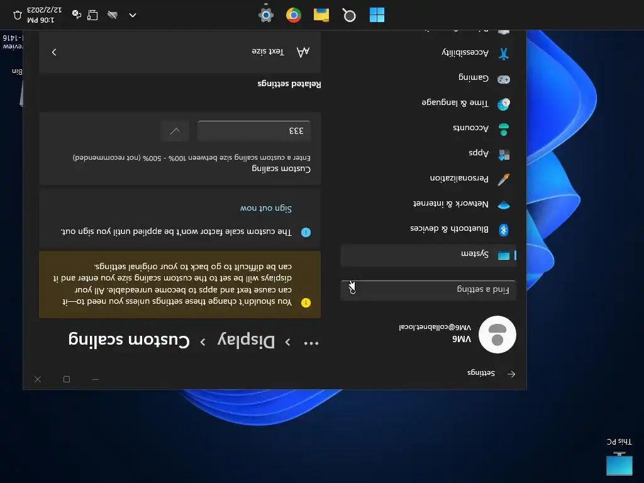Click the Find a setting search box
Screen dimensions: 644x483
[428, 290]
